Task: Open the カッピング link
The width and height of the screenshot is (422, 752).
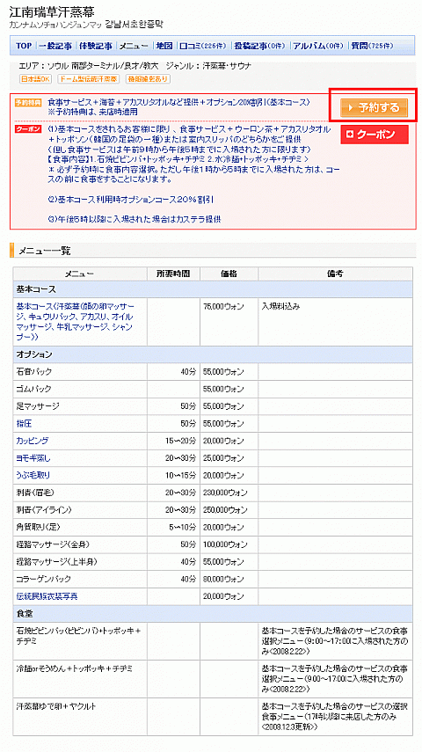Action: pos(33,441)
